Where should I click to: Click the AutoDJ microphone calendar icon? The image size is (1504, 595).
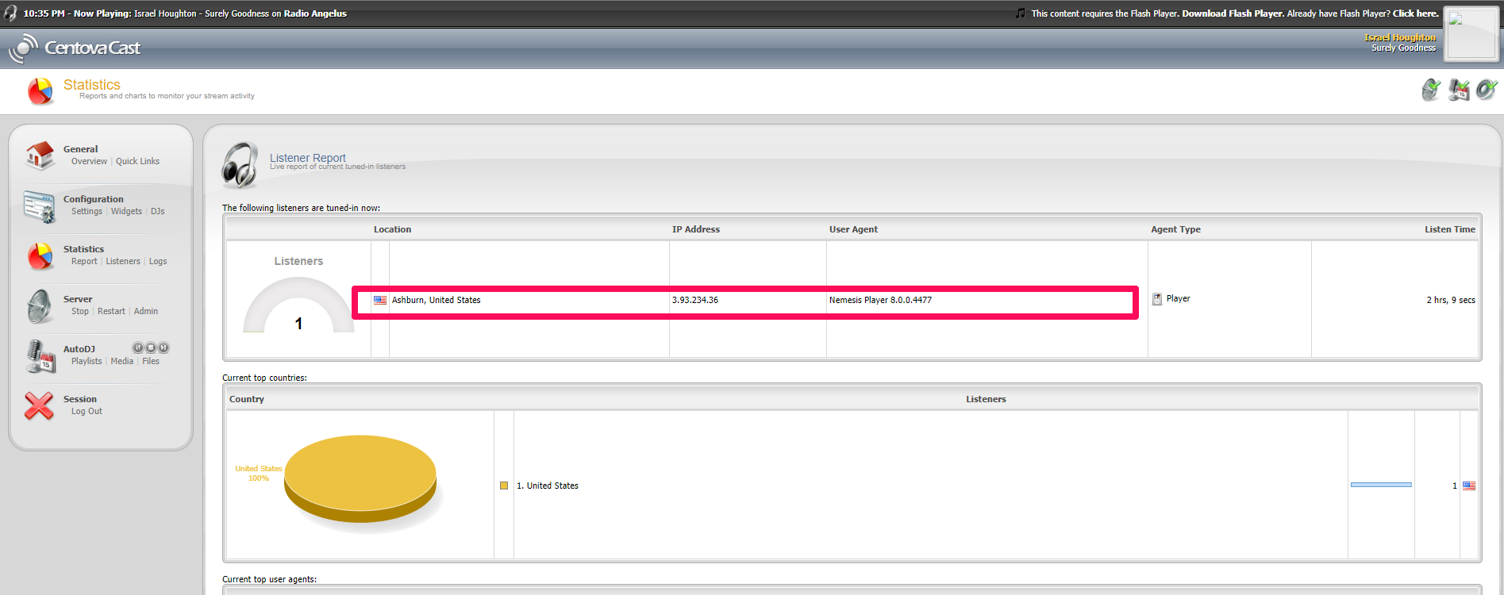(x=39, y=356)
